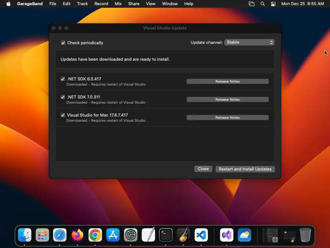The height and width of the screenshot is (248, 330).
Task: Open the View menu
Action: click(151, 4)
